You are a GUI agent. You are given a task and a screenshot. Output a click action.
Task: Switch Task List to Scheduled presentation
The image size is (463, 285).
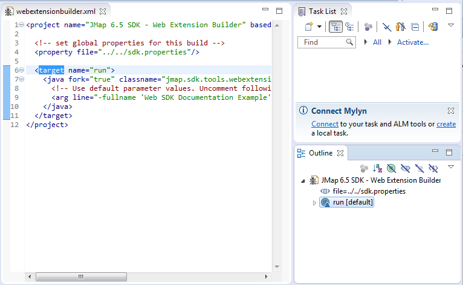click(x=349, y=27)
